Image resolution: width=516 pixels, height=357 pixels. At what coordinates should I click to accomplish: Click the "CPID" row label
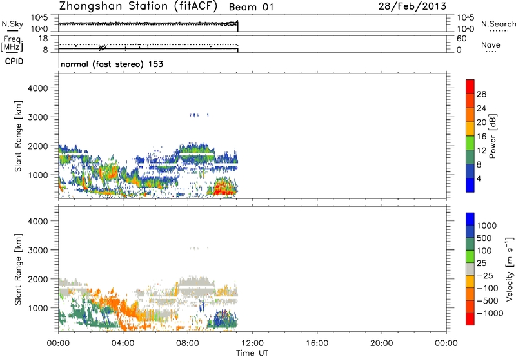tap(14, 61)
